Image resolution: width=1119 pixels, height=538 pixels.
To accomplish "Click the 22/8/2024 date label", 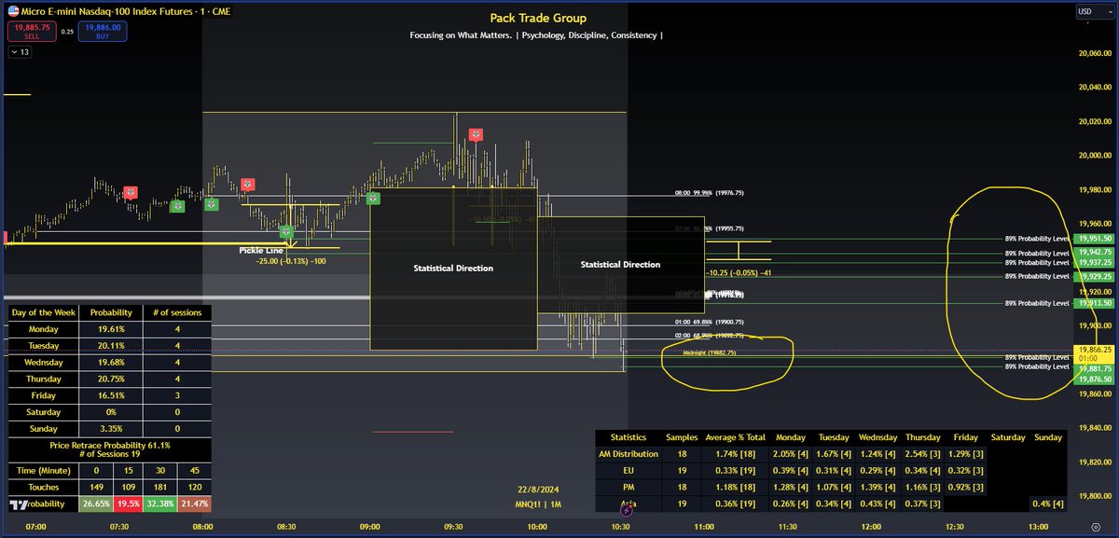I will tap(537, 490).
